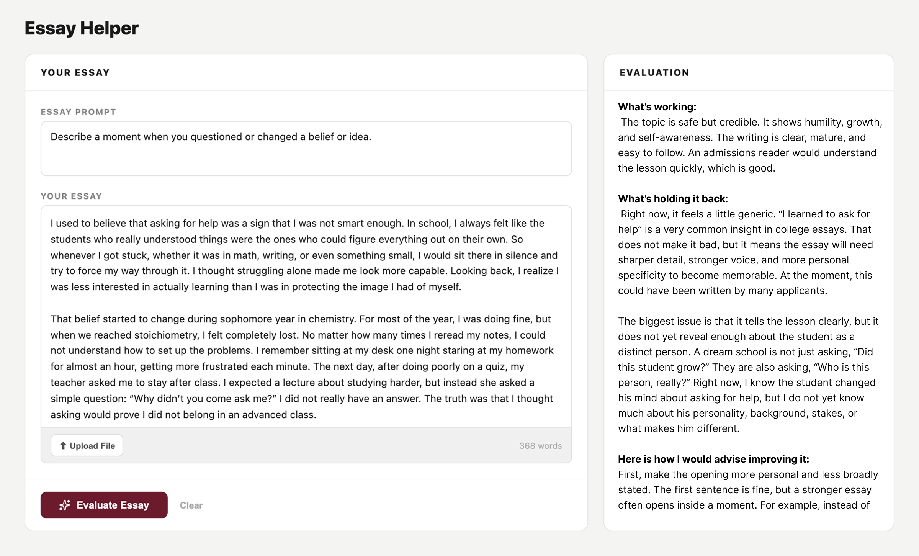Click the ESSAY PROMPT field label
This screenshot has width=919, height=556.
coord(78,112)
